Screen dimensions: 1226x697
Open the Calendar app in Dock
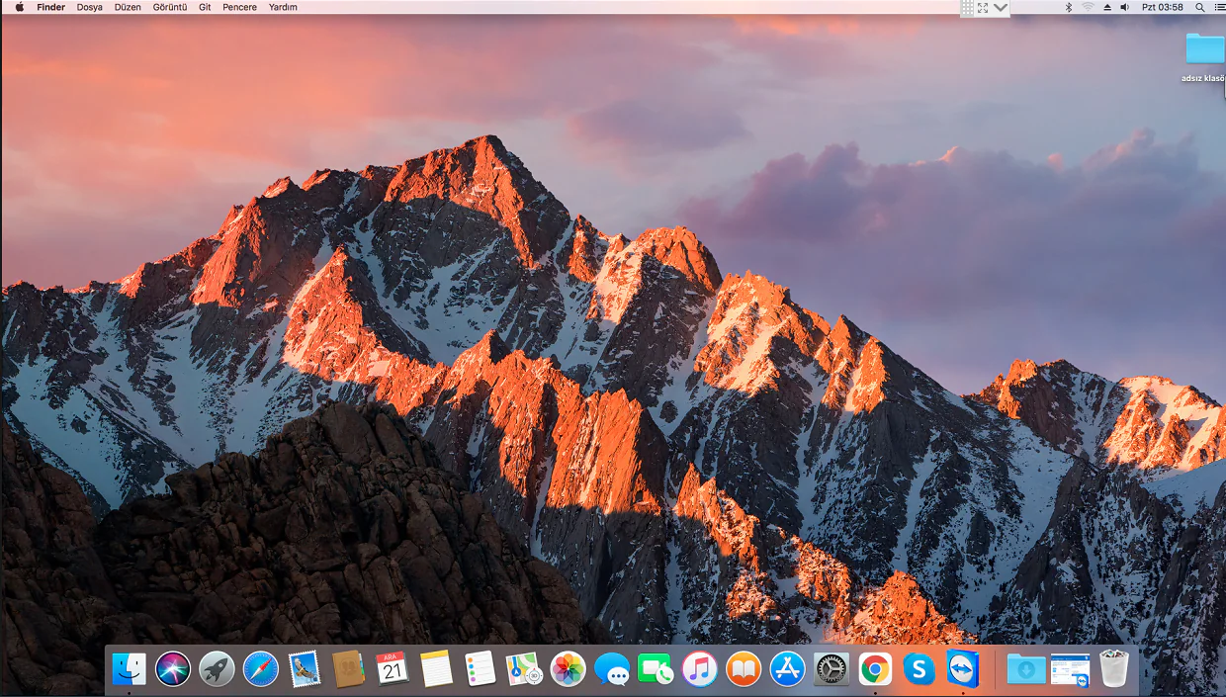(393, 669)
